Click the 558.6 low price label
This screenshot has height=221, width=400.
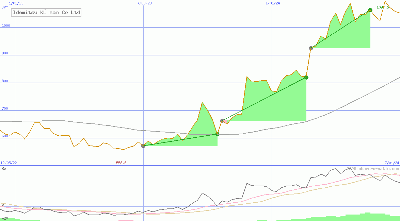click(121, 163)
